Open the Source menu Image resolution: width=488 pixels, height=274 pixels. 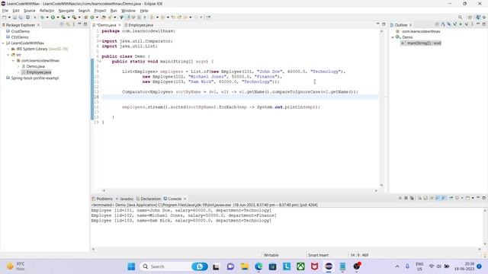30,11
